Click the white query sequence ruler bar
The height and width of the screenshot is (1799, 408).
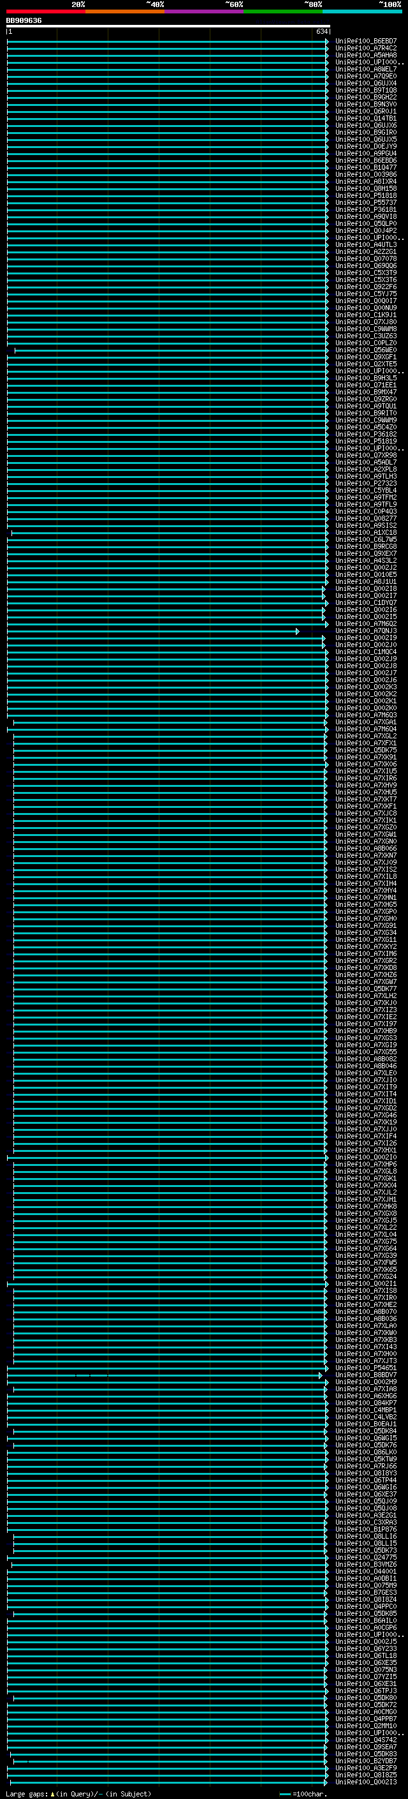(168, 26)
